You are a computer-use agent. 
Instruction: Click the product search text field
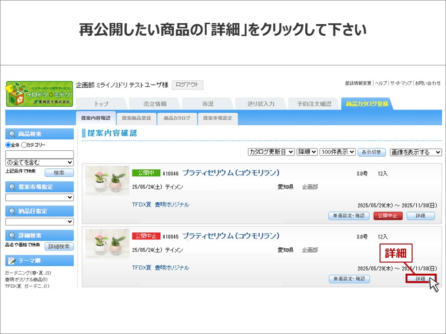[x=39, y=154]
